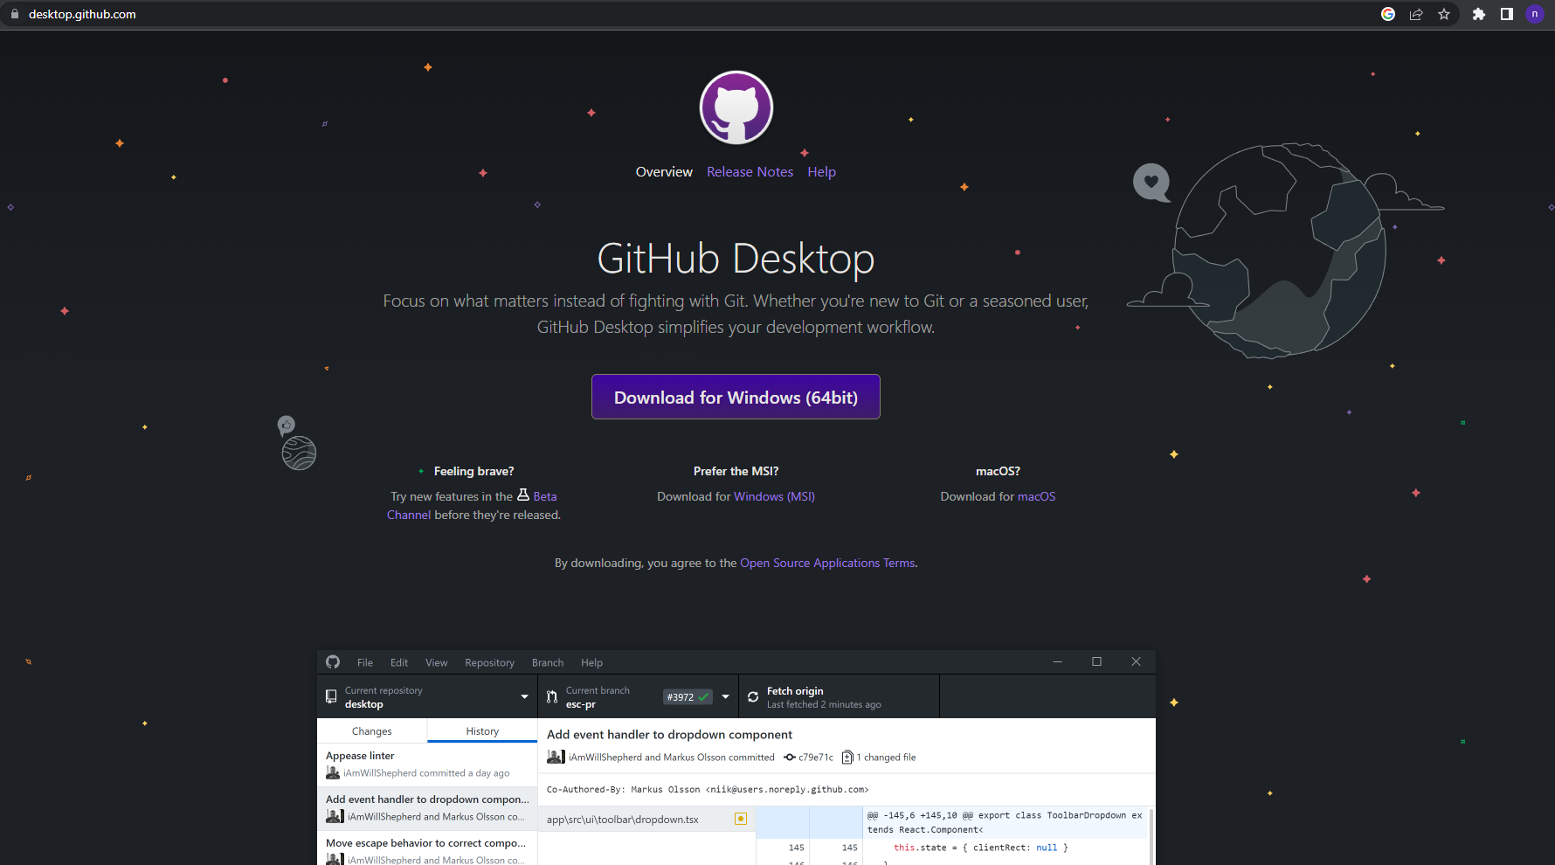The height and width of the screenshot is (865, 1555).
Task: Expand the Current branch dropdown
Action: pos(725,697)
